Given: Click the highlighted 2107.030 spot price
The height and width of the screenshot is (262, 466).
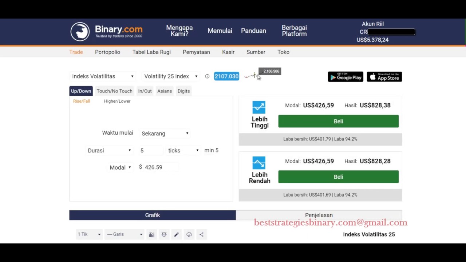Looking at the screenshot, I should (x=226, y=76).
